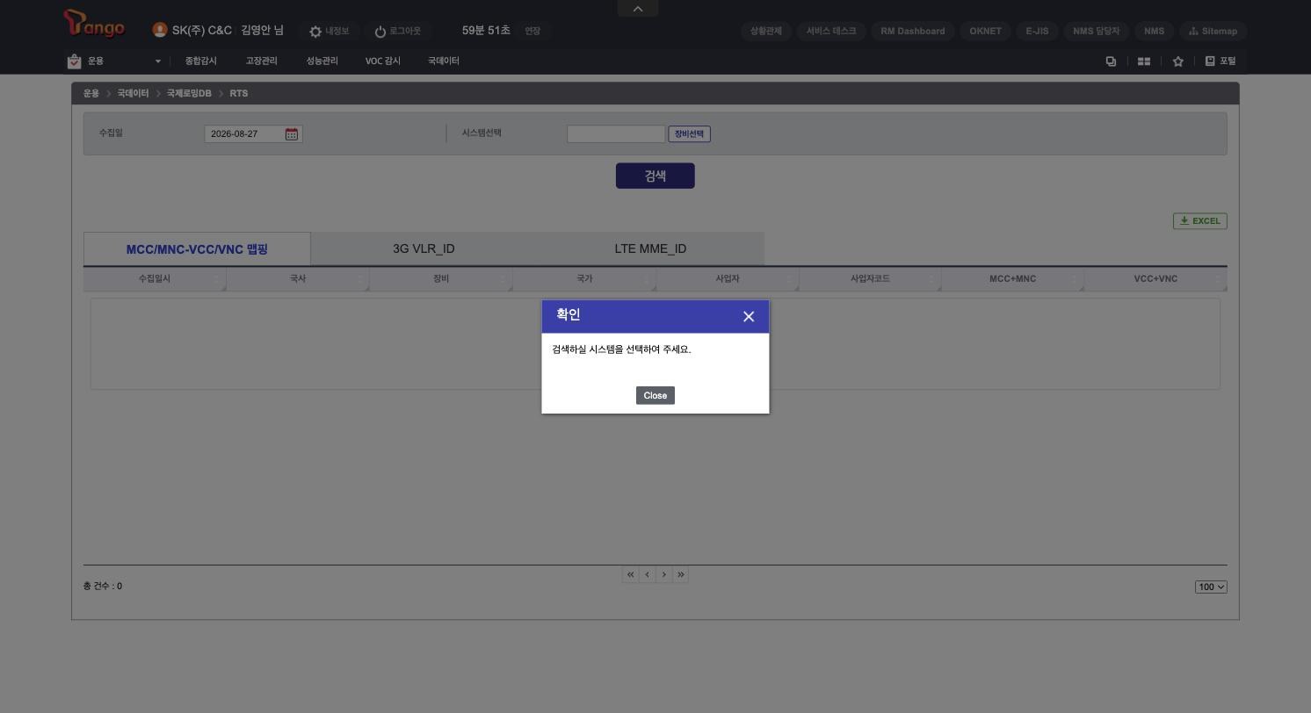The image size is (1311, 713).
Task: Open the 서비스 데스크 link
Action: point(831,31)
